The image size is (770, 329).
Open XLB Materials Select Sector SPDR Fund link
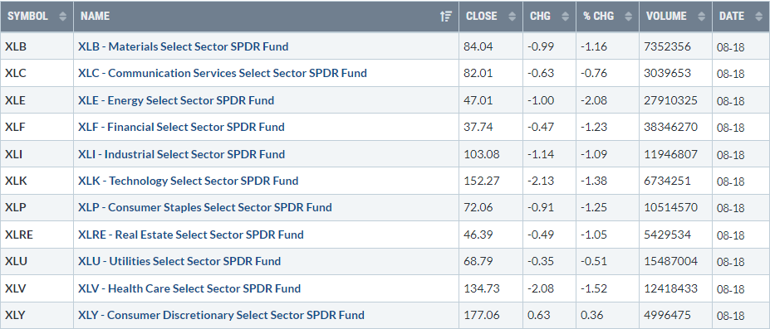[x=184, y=46]
